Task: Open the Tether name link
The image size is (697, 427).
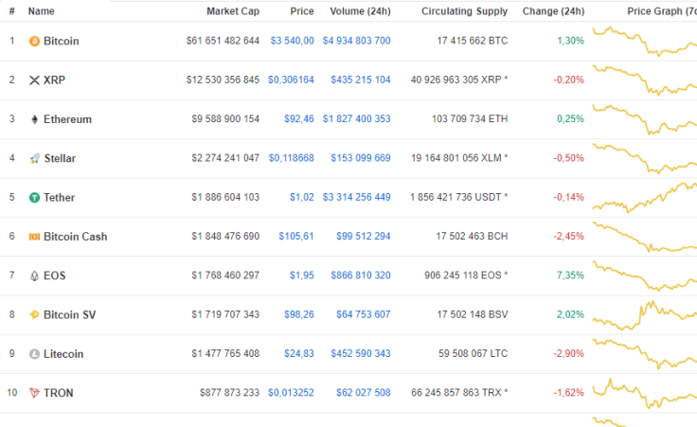Action: click(59, 197)
